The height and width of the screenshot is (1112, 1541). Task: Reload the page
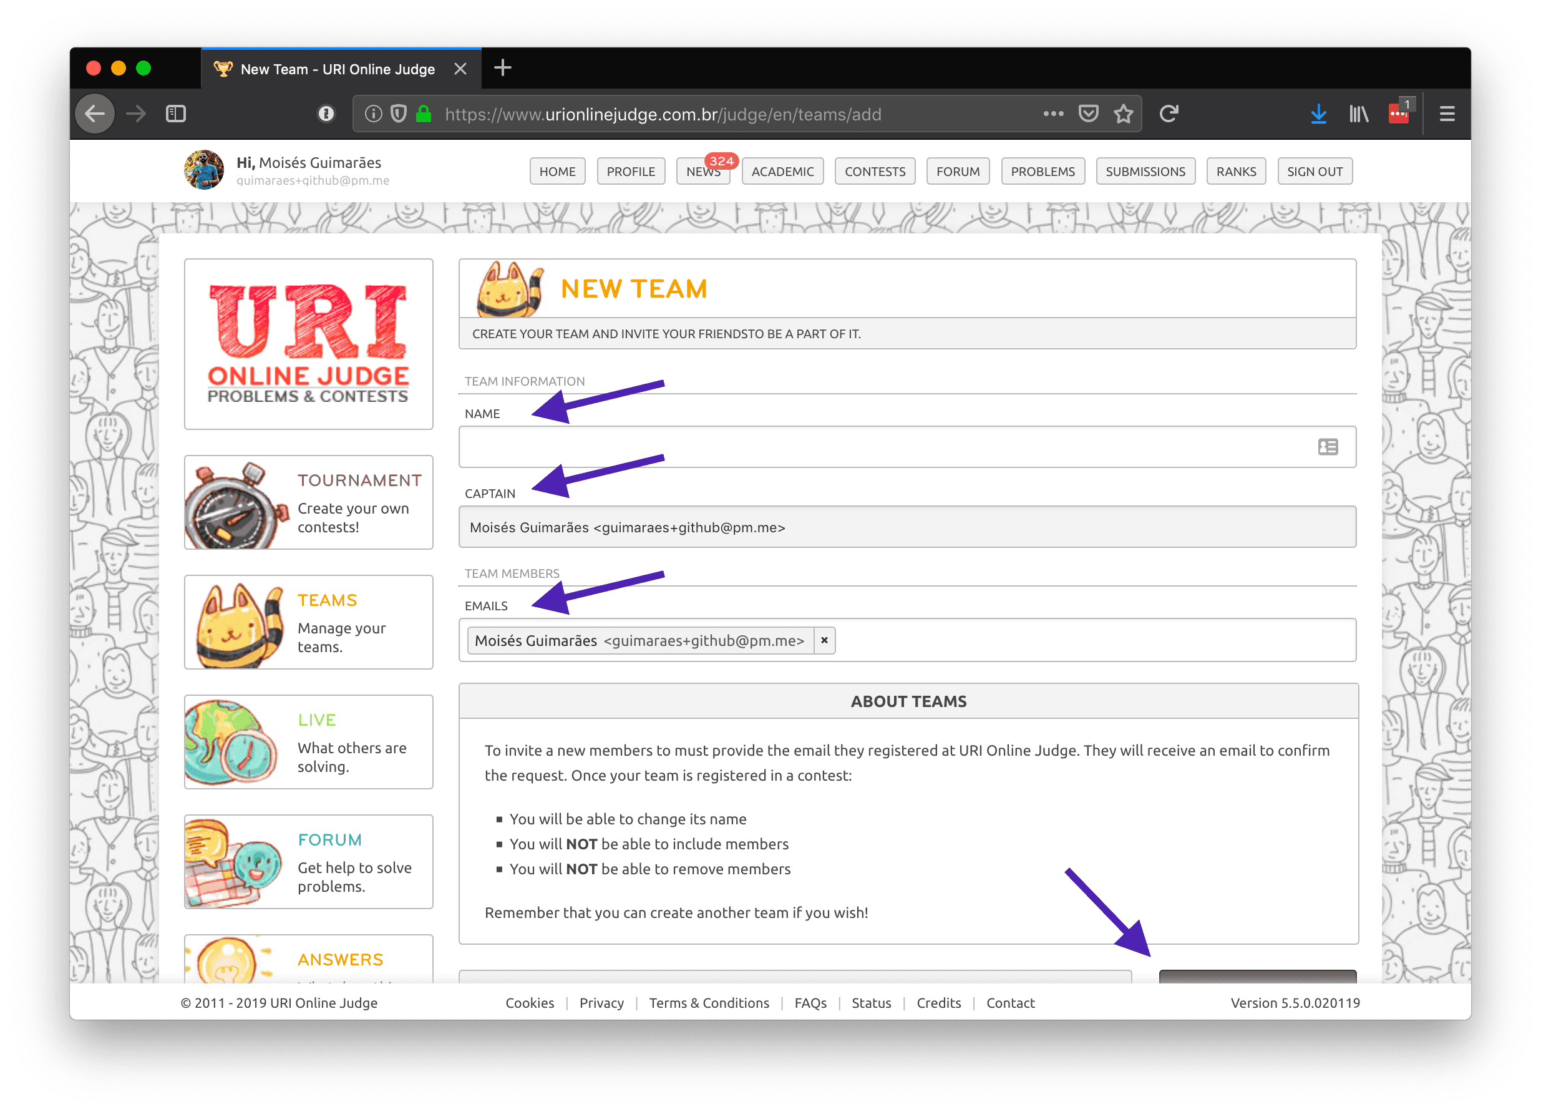tap(1169, 114)
